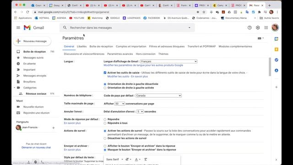The height and width of the screenshot is (165, 293).
Task: Click the Gmail logo
Action: click(x=34, y=27)
